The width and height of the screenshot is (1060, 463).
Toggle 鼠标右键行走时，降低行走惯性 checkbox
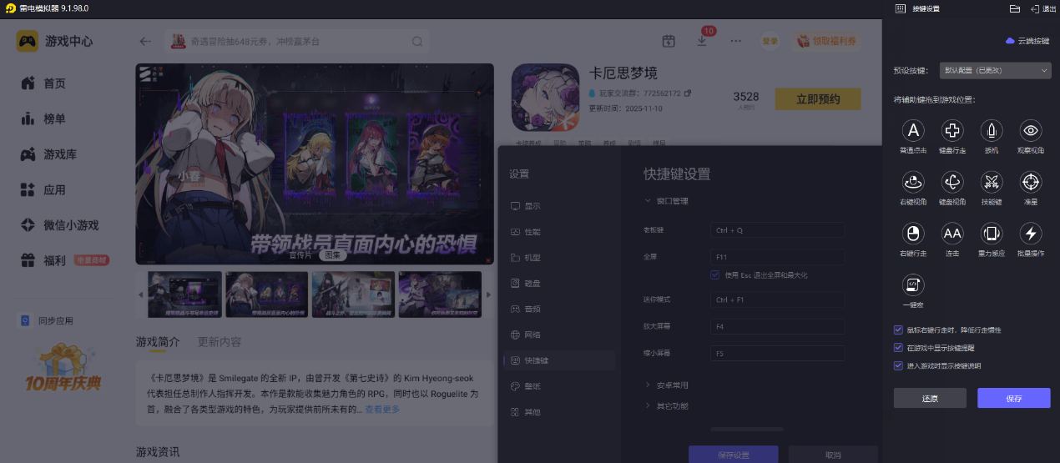tap(898, 330)
